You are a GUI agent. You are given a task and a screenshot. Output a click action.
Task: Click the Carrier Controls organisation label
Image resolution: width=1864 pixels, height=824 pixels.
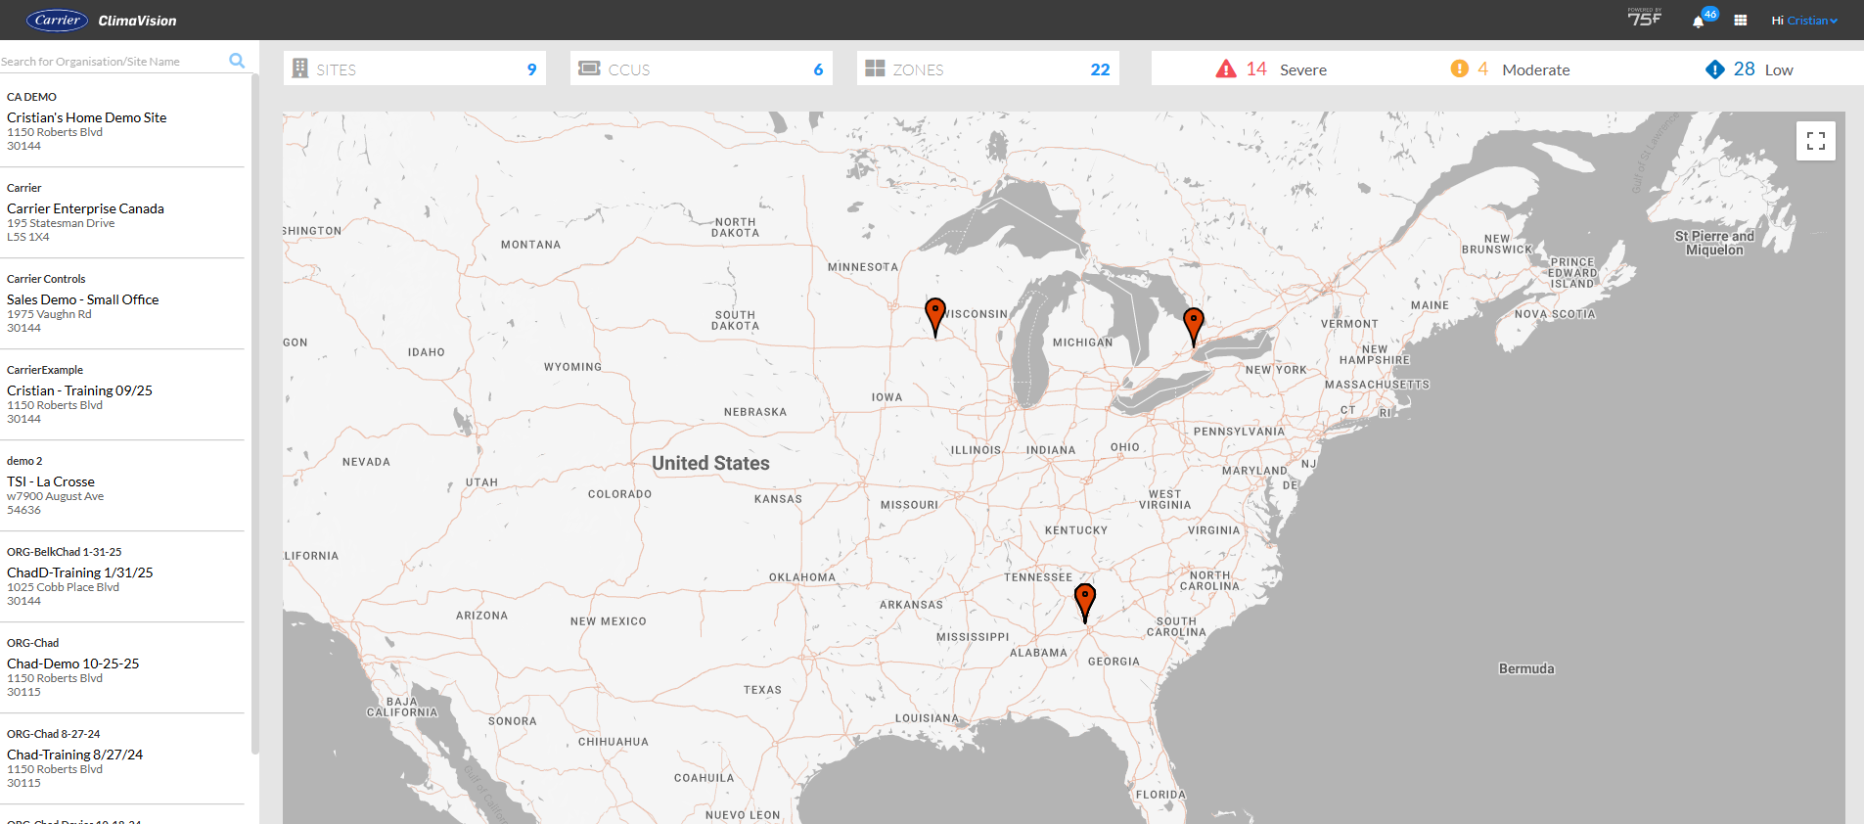click(x=46, y=279)
